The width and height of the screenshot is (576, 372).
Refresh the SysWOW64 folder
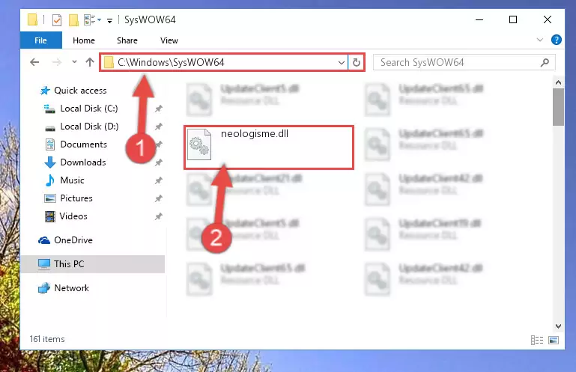357,62
